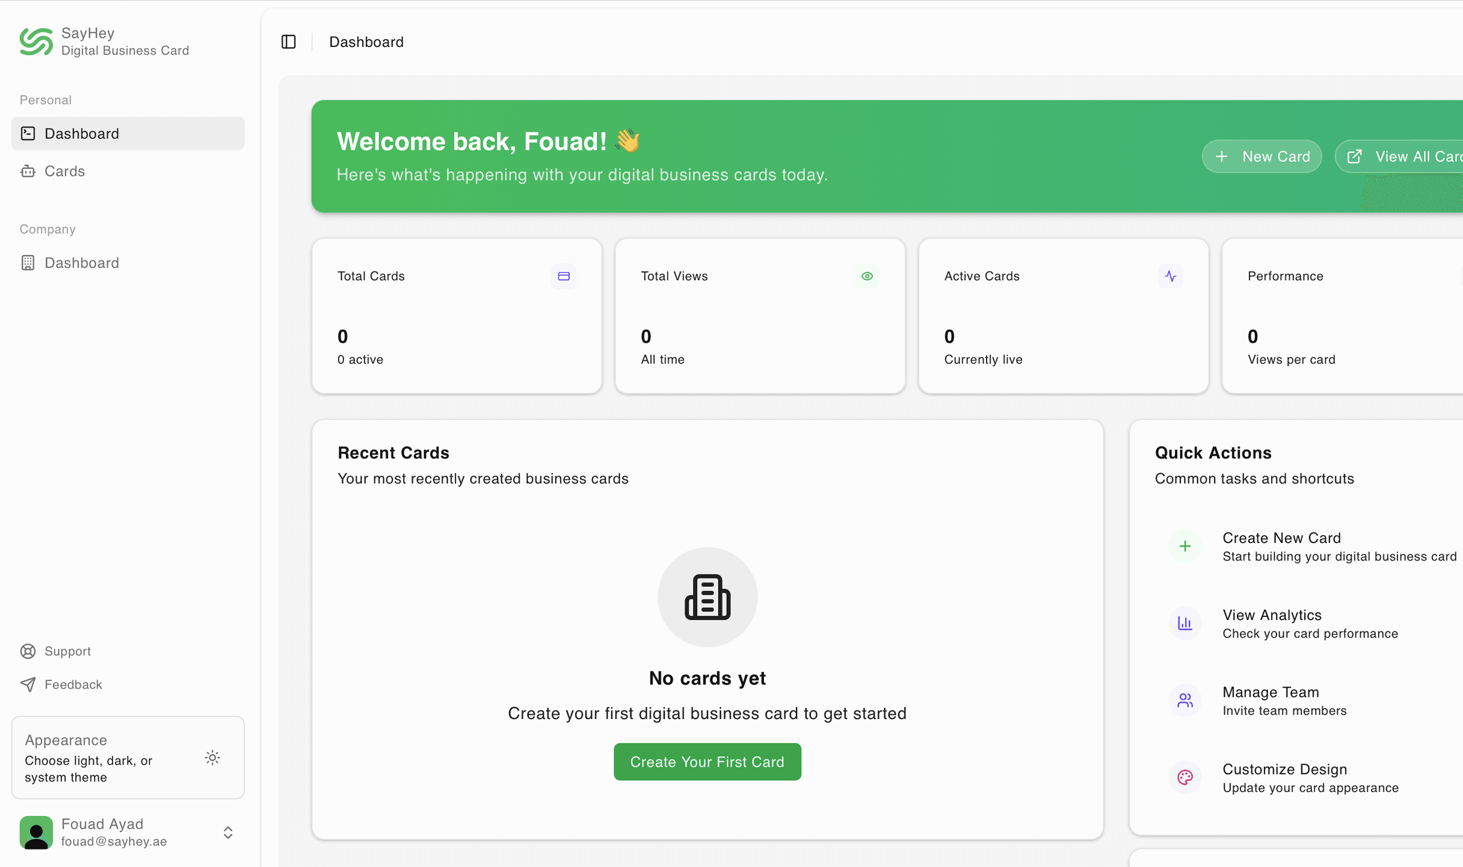Click the Total Cards card icon
Screen dimensions: 1463x867
564,276
